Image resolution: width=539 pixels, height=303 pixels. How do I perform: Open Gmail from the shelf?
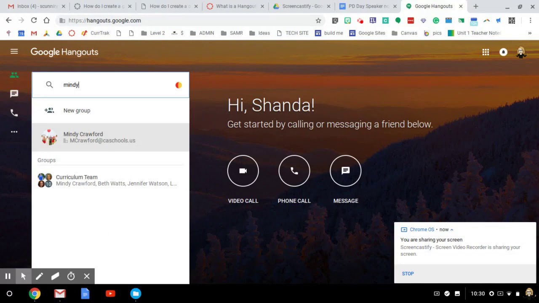[60, 294]
